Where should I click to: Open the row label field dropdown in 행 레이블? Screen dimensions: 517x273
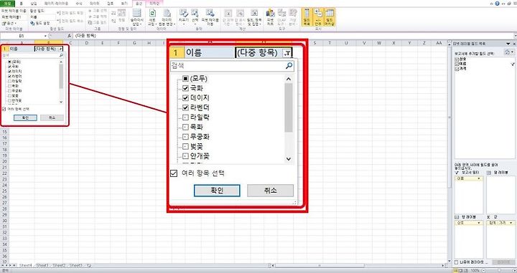(x=479, y=223)
